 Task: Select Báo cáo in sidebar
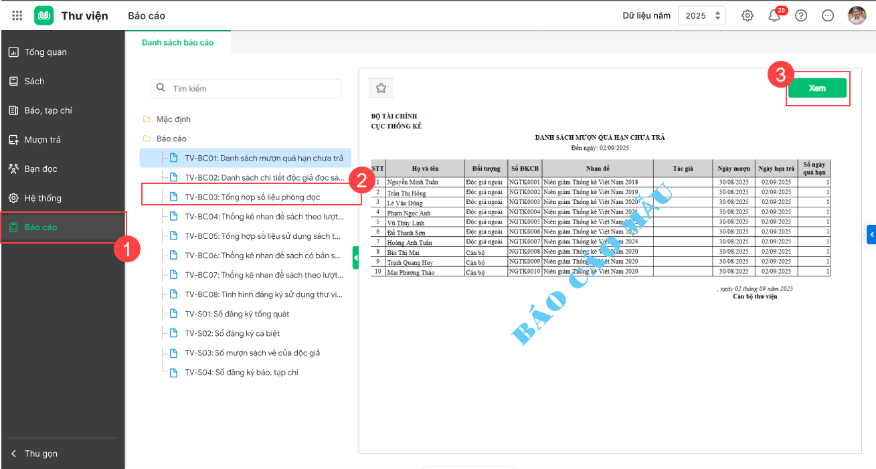(62, 227)
